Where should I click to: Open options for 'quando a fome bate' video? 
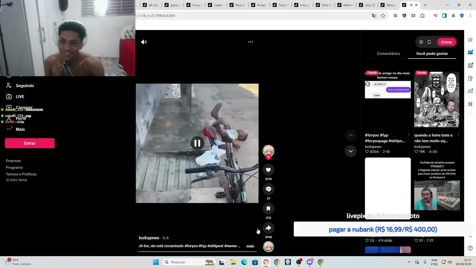point(458,135)
